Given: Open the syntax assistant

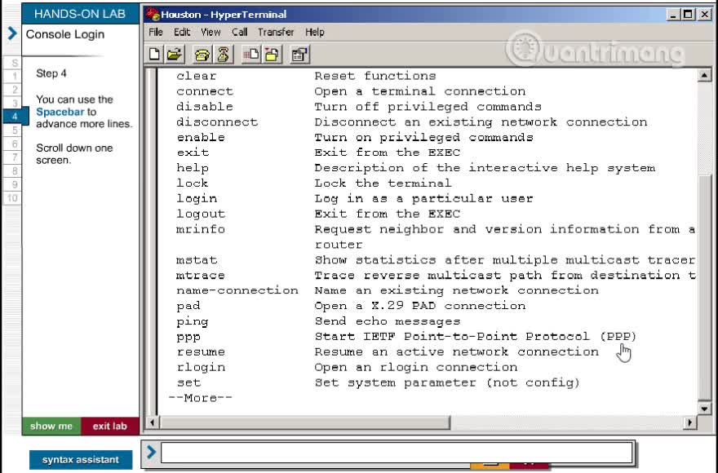Looking at the screenshot, I should pos(81,460).
